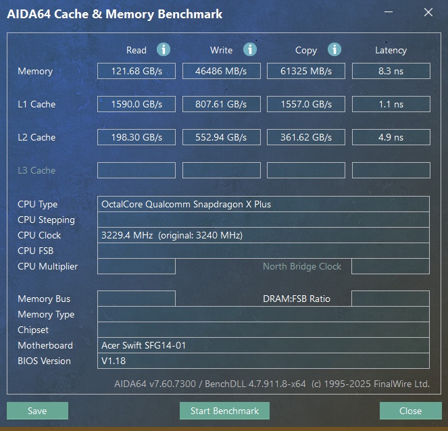Click the empty DRAM:FSB Ratio field
The image size is (448, 431).
[391, 299]
